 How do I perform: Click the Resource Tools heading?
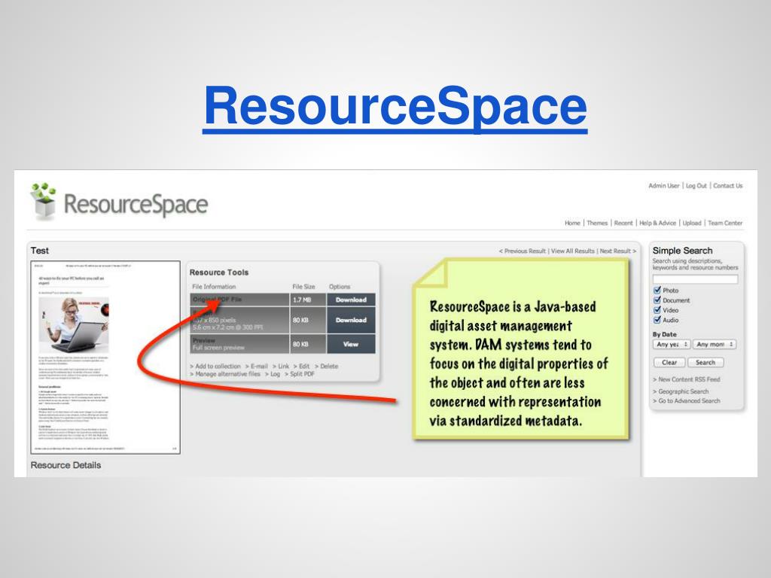coord(219,272)
